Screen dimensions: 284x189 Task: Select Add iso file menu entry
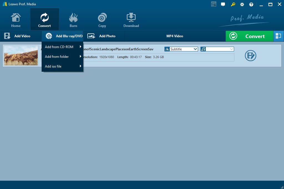tap(62, 66)
